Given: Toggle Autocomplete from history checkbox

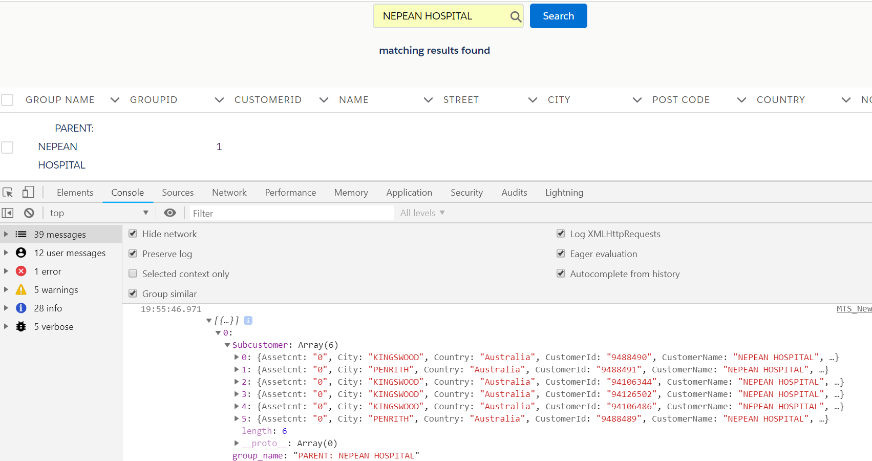Looking at the screenshot, I should 561,274.
